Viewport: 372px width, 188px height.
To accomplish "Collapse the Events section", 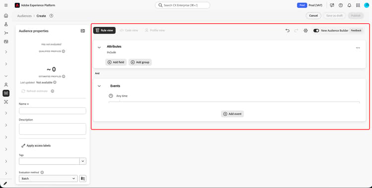I will click(99, 86).
